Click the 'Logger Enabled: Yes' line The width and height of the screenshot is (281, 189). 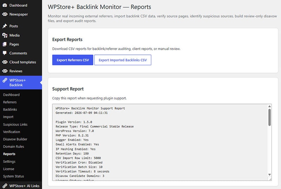[72, 140]
